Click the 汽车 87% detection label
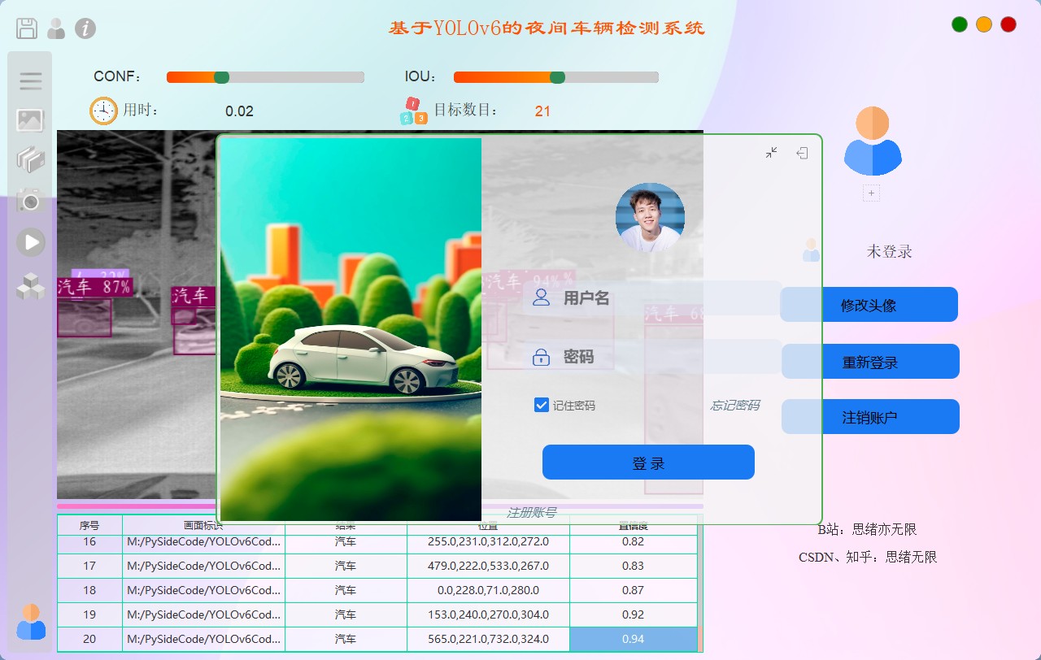This screenshot has width=1041, height=660. pos(94,286)
